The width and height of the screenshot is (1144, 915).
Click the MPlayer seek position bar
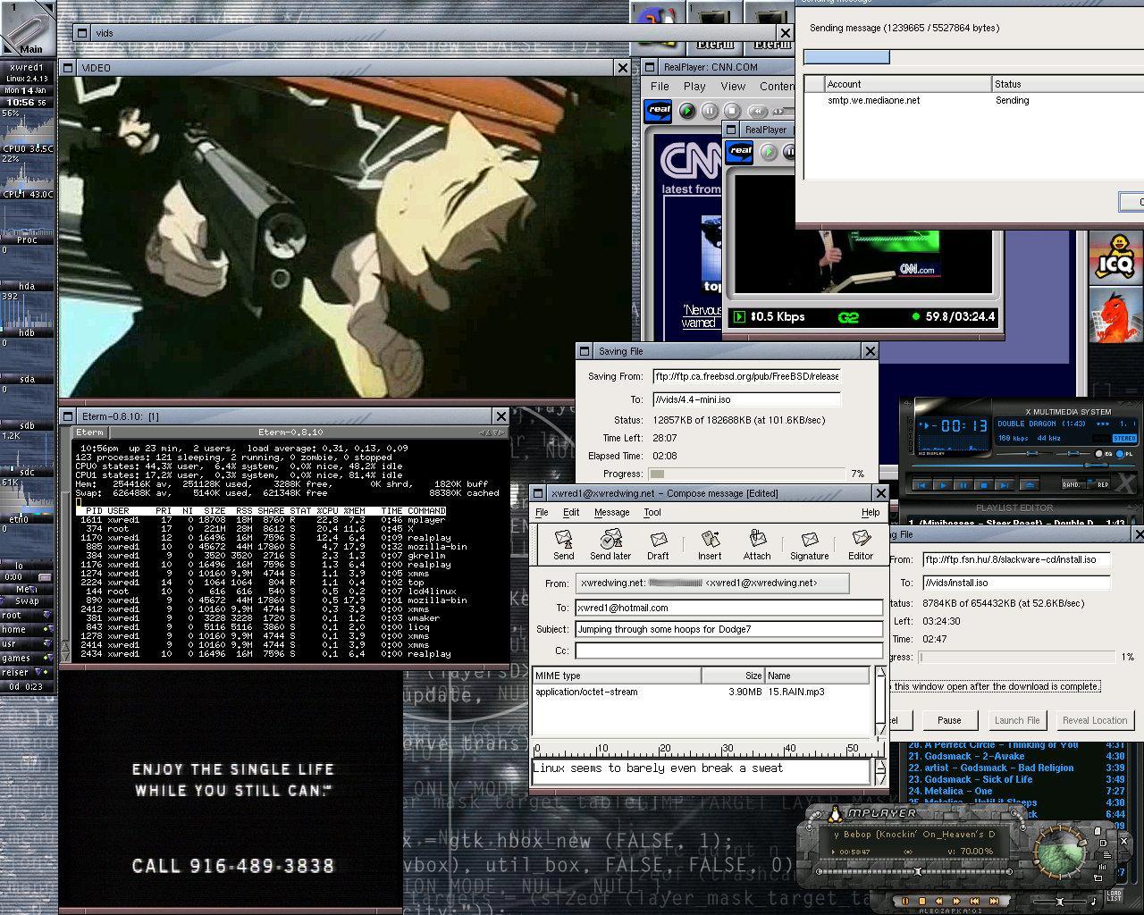click(x=915, y=870)
